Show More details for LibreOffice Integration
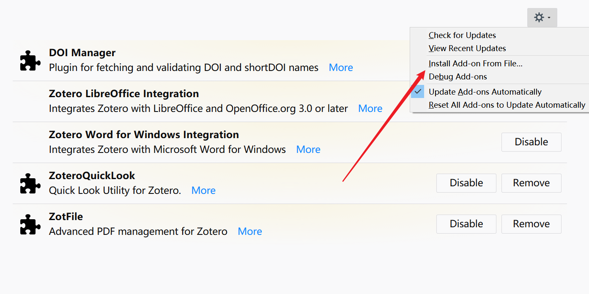Viewport: 589px width, 294px height. [370, 109]
